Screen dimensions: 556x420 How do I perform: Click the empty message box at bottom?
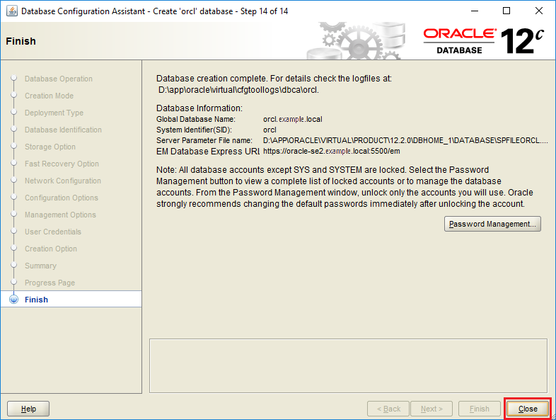coord(348,365)
